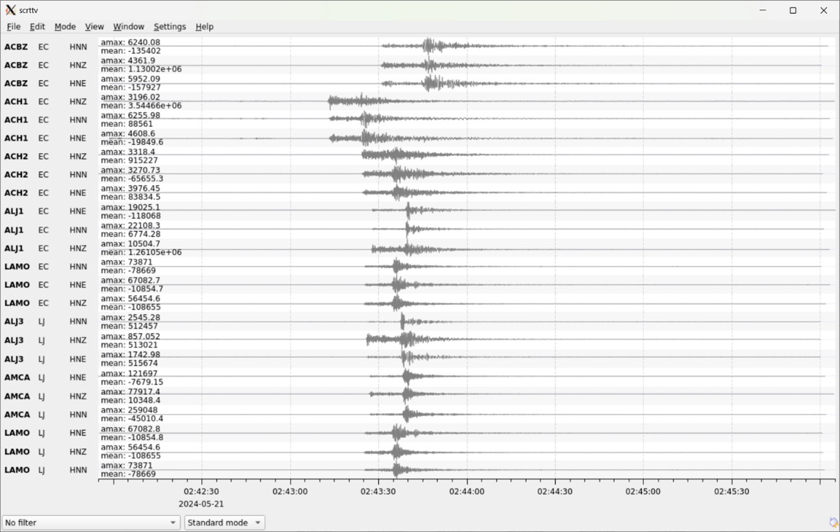Select the LAMO EC HNN trace row

[419, 266]
